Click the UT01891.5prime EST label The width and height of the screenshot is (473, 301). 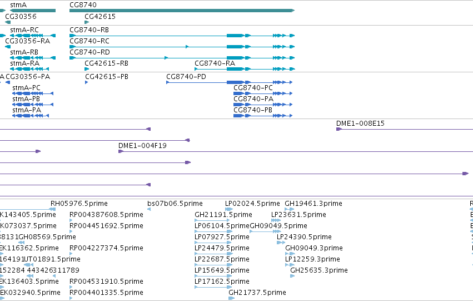(x=52, y=259)
